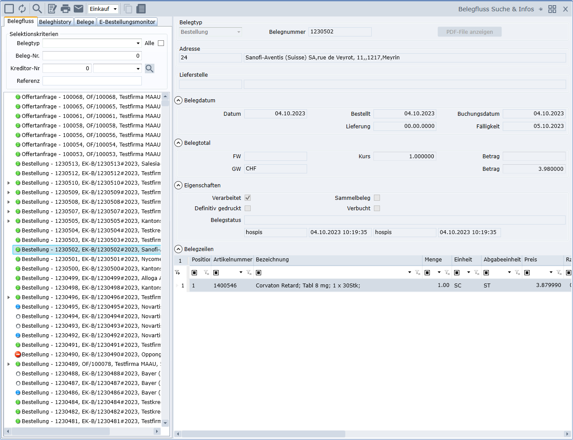Open the E-Bestellungsmonitor tab
This screenshot has height=440, width=573.
coord(127,22)
